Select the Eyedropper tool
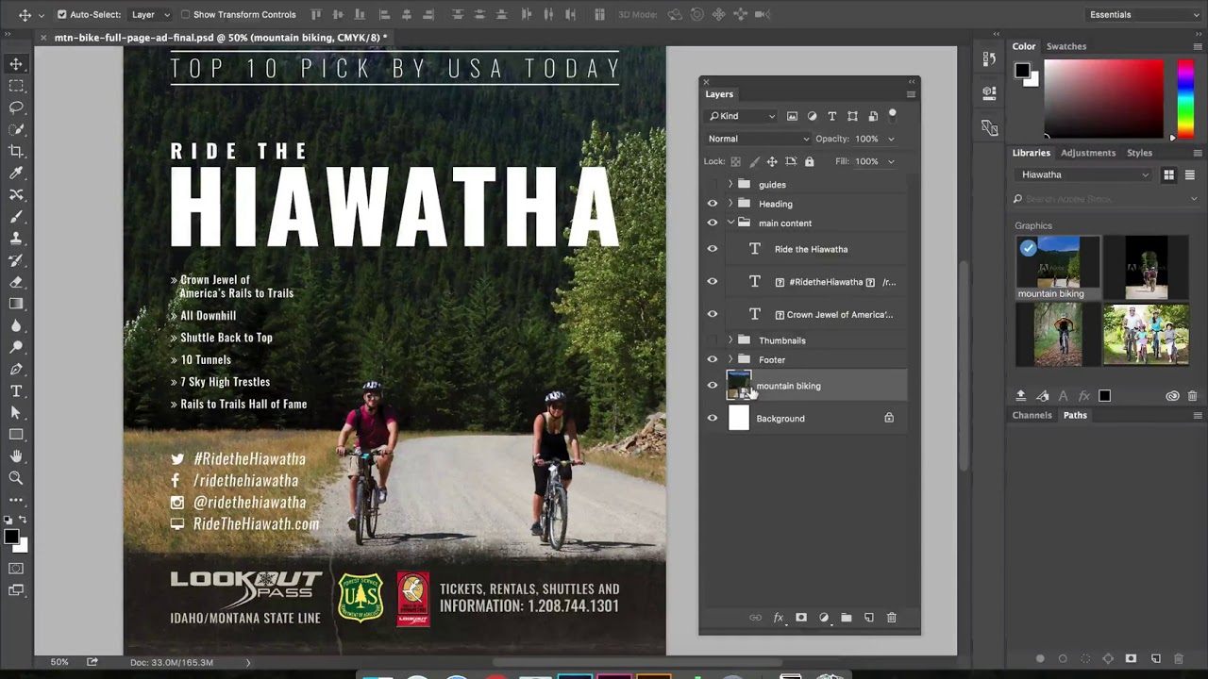This screenshot has width=1208, height=679. coord(16,173)
